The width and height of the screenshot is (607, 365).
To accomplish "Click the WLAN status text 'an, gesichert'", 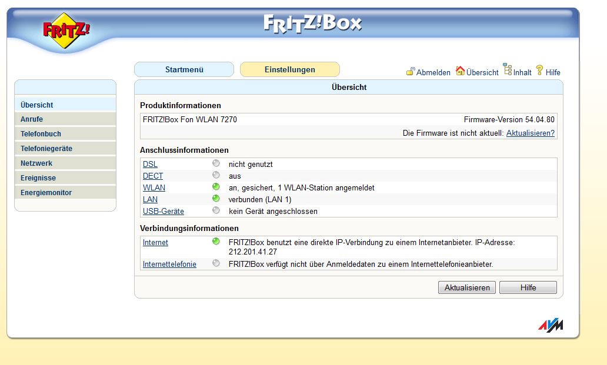I will pyautogui.click(x=251, y=188).
